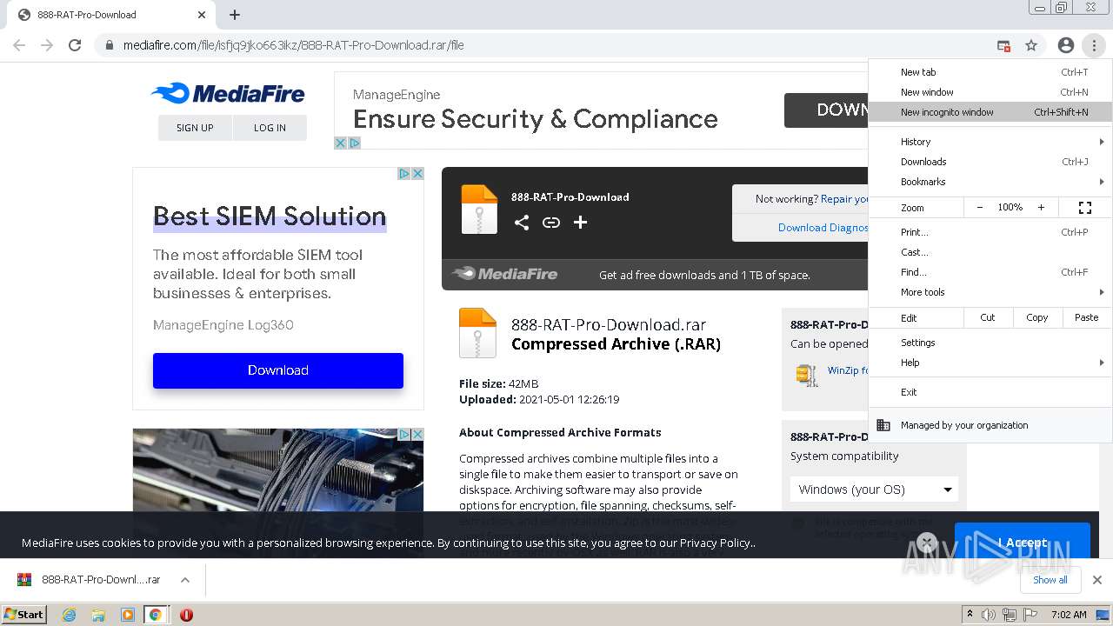Click Managed by your organization
This screenshot has height=626, width=1113.
pyautogui.click(x=990, y=425)
